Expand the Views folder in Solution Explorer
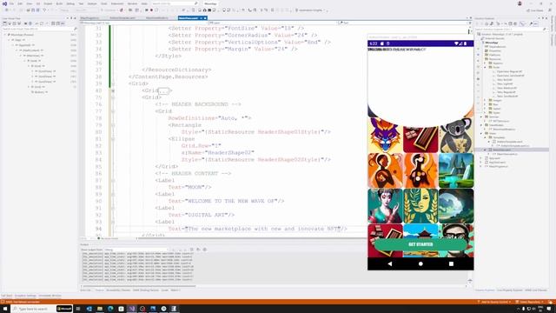 [481, 133]
